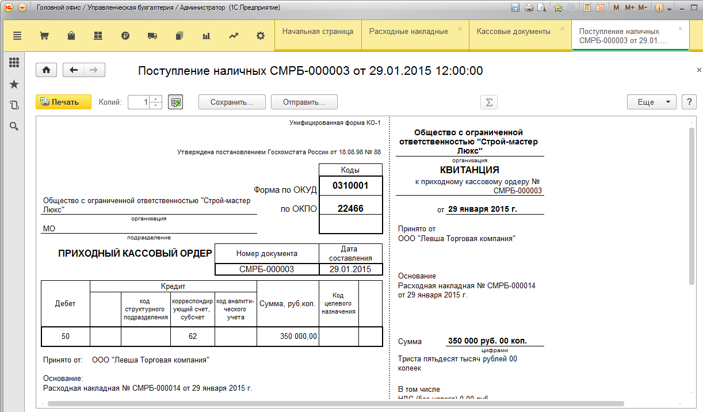Select the date cell 29.01.2015
703x412 pixels.
click(350, 269)
